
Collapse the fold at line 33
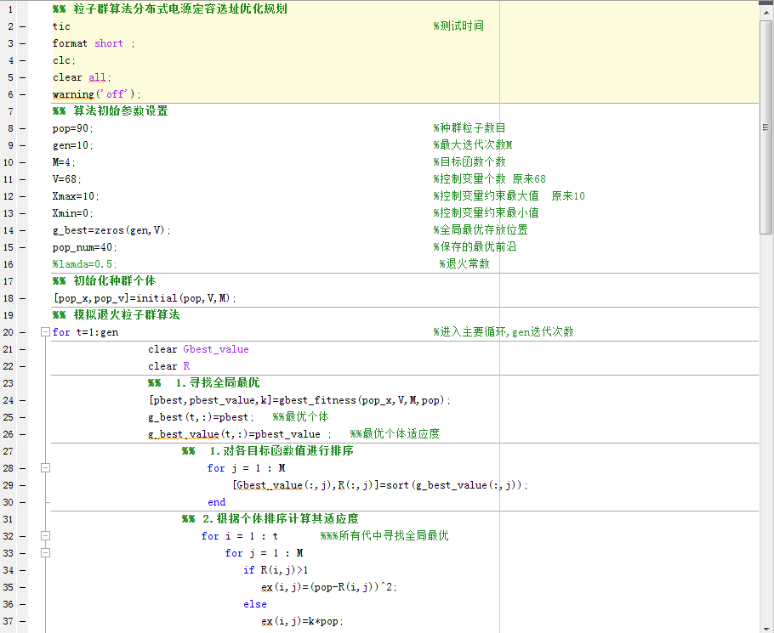45,553
